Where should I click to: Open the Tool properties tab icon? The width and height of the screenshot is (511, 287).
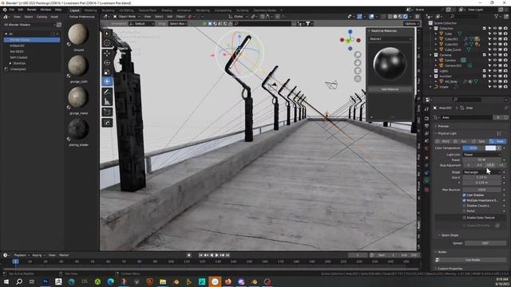point(426,109)
